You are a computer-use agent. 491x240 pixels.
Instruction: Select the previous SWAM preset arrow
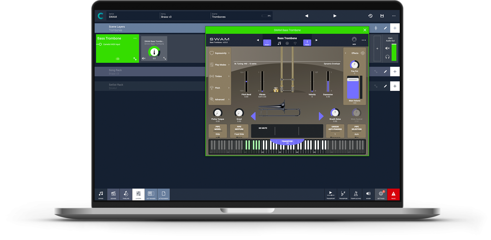click(258, 40)
